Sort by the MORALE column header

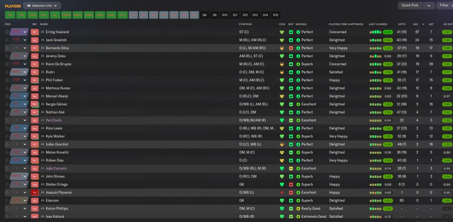click(x=301, y=24)
